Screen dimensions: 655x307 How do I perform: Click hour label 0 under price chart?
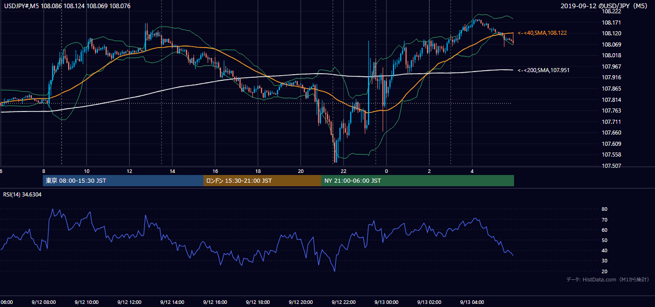point(386,171)
